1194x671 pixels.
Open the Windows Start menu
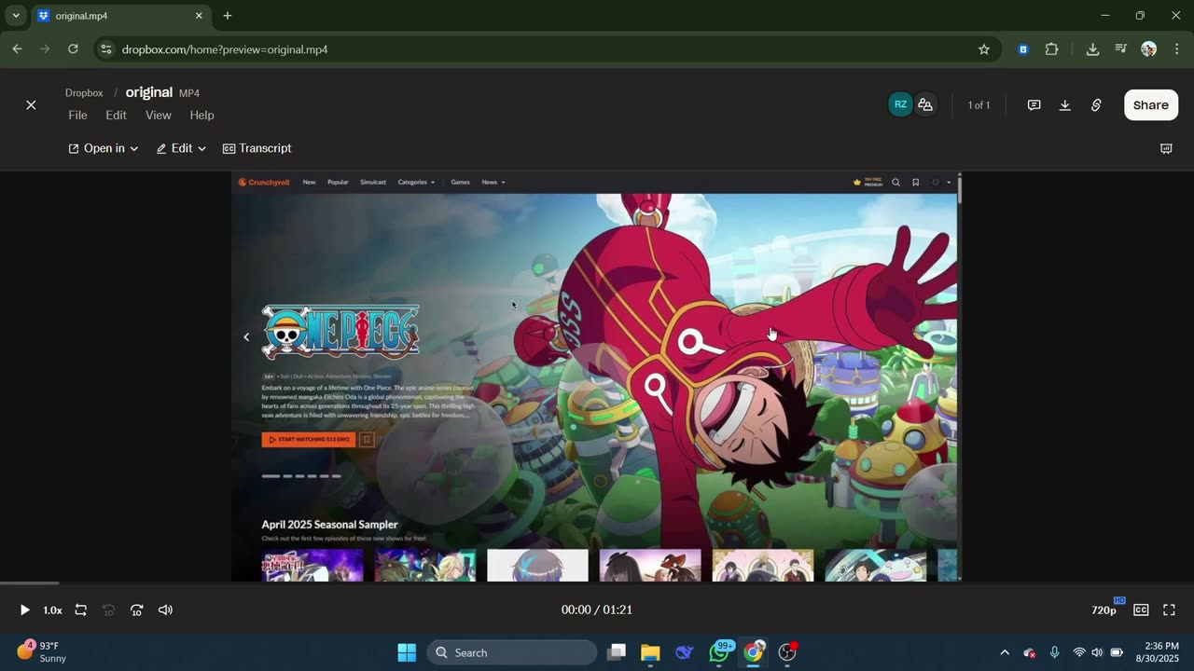tap(407, 652)
